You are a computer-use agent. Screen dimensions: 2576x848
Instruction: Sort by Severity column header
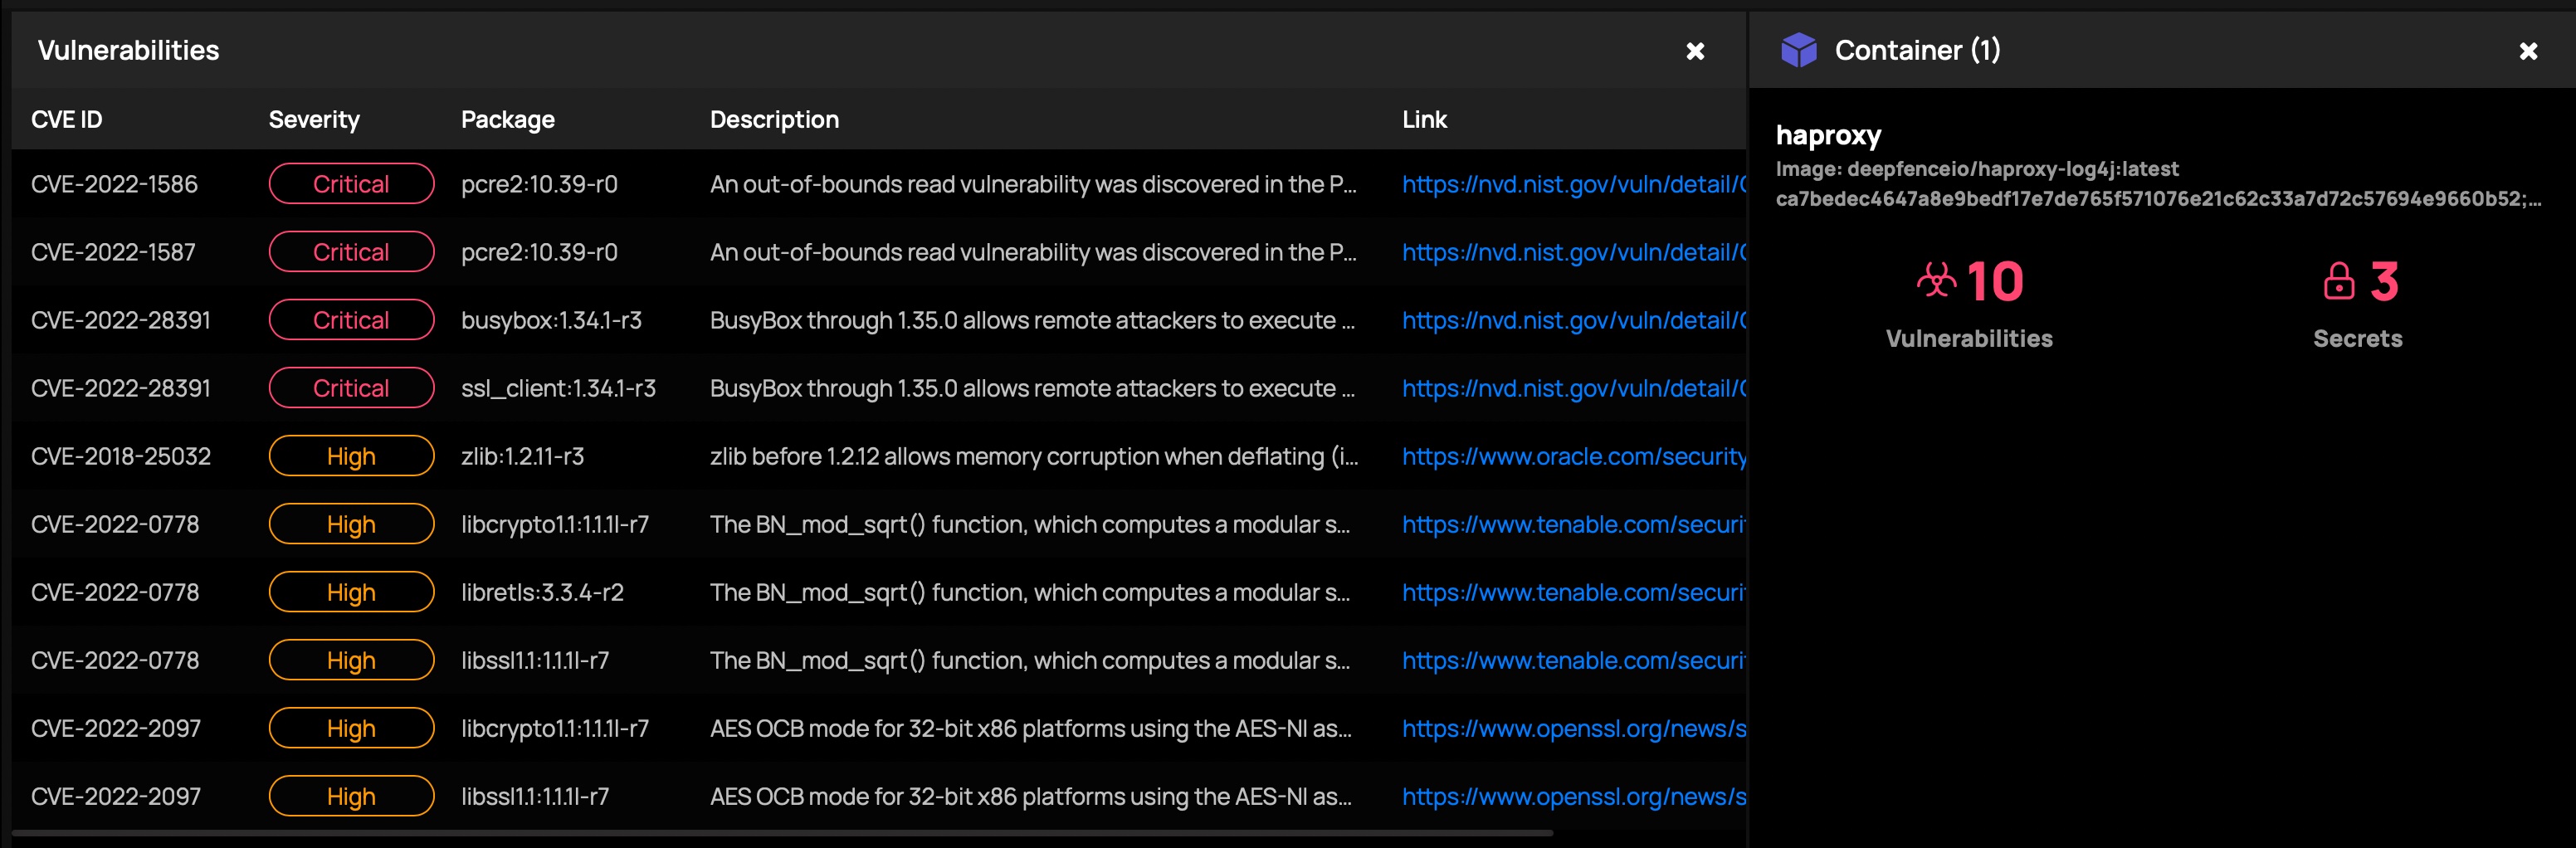[x=314, y=119]
